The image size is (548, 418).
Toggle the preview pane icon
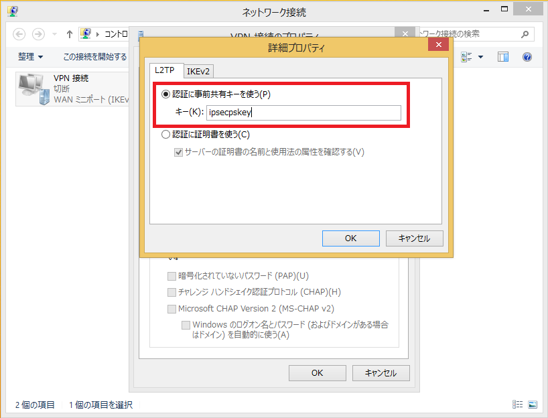point(503,57)
